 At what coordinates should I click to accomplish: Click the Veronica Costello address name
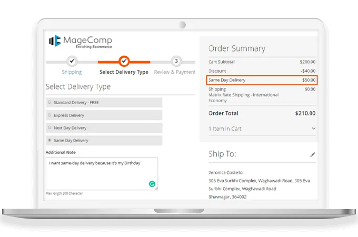[x=226, y=172]
